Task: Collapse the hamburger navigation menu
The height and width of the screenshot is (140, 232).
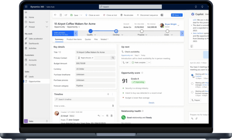Action: coord(26,12)
